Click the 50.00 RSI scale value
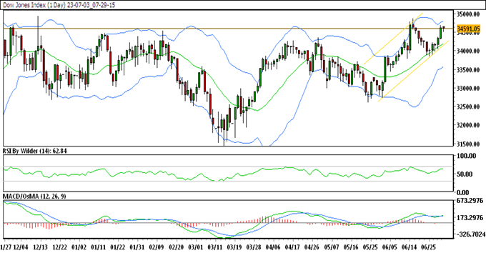The image size is (486, 263). 465,174
